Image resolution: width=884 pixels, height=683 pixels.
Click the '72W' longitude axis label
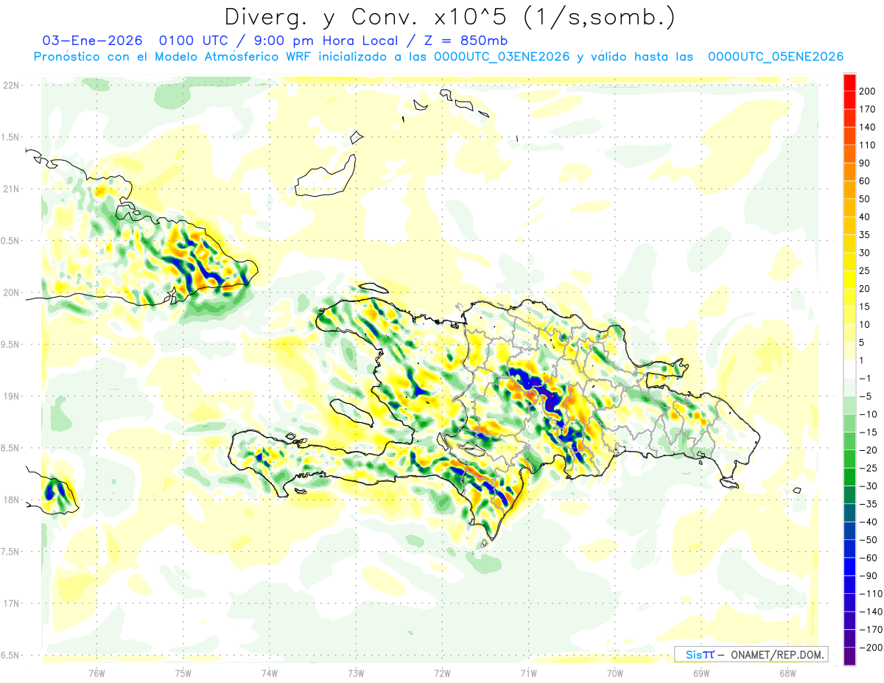click(x=442, y=673)
